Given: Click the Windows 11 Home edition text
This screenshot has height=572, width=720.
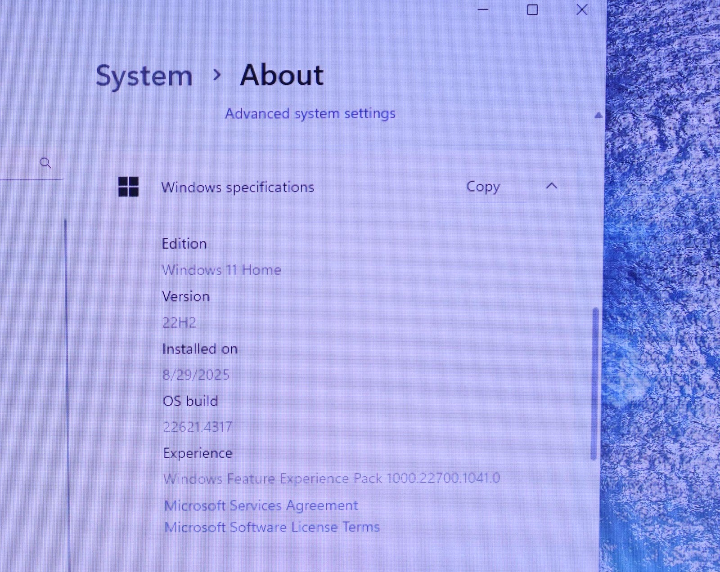Looking at the screenshot, I should (x=221, y=270).
